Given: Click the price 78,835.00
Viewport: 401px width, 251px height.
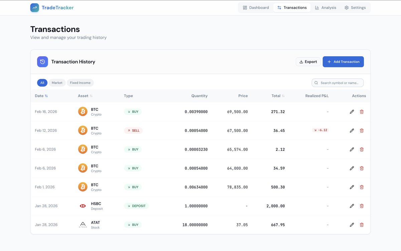Looking at the screenshot, I should (237, 187).
